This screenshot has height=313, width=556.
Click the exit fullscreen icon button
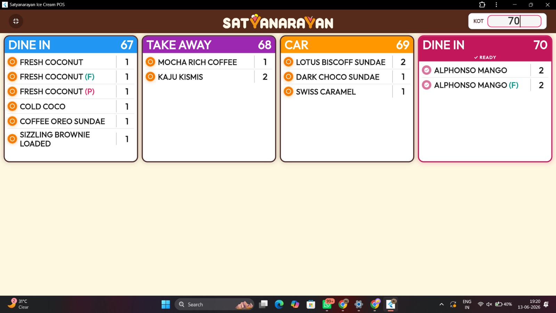click(16, 21)
